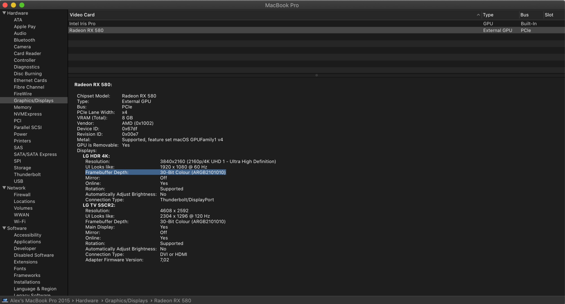Show Camera hardware information
The width and height of the screenshot is (565, 304).
(x=22, y=47)
